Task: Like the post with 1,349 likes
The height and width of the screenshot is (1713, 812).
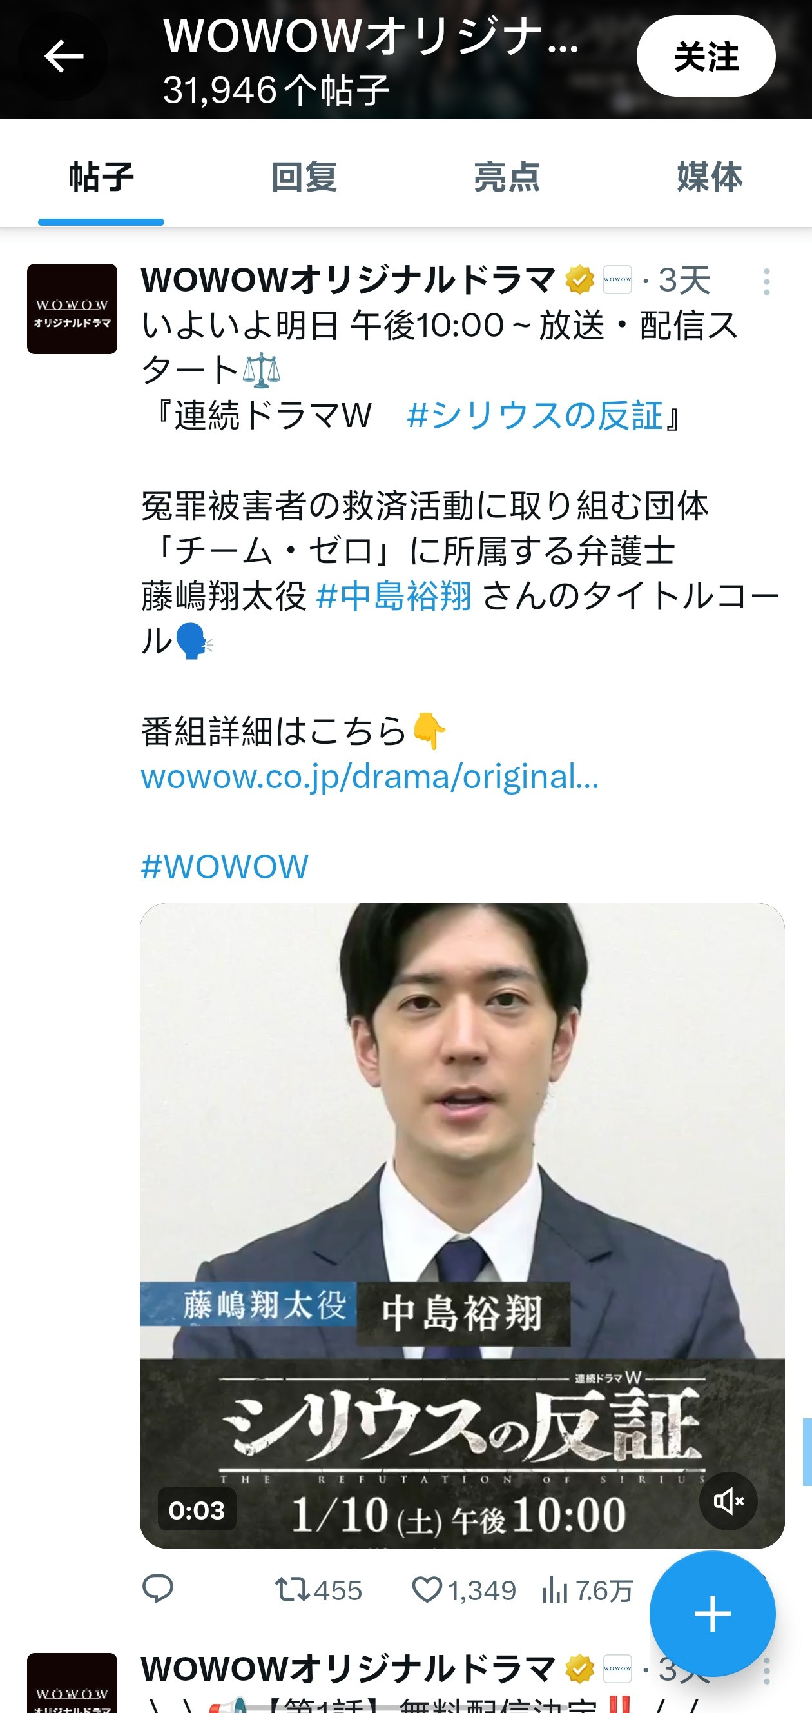Action: pos(464,1590)
